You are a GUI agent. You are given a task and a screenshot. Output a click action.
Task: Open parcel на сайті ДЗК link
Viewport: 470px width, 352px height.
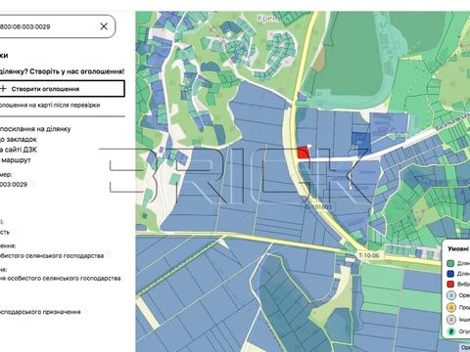pos(19,150)
